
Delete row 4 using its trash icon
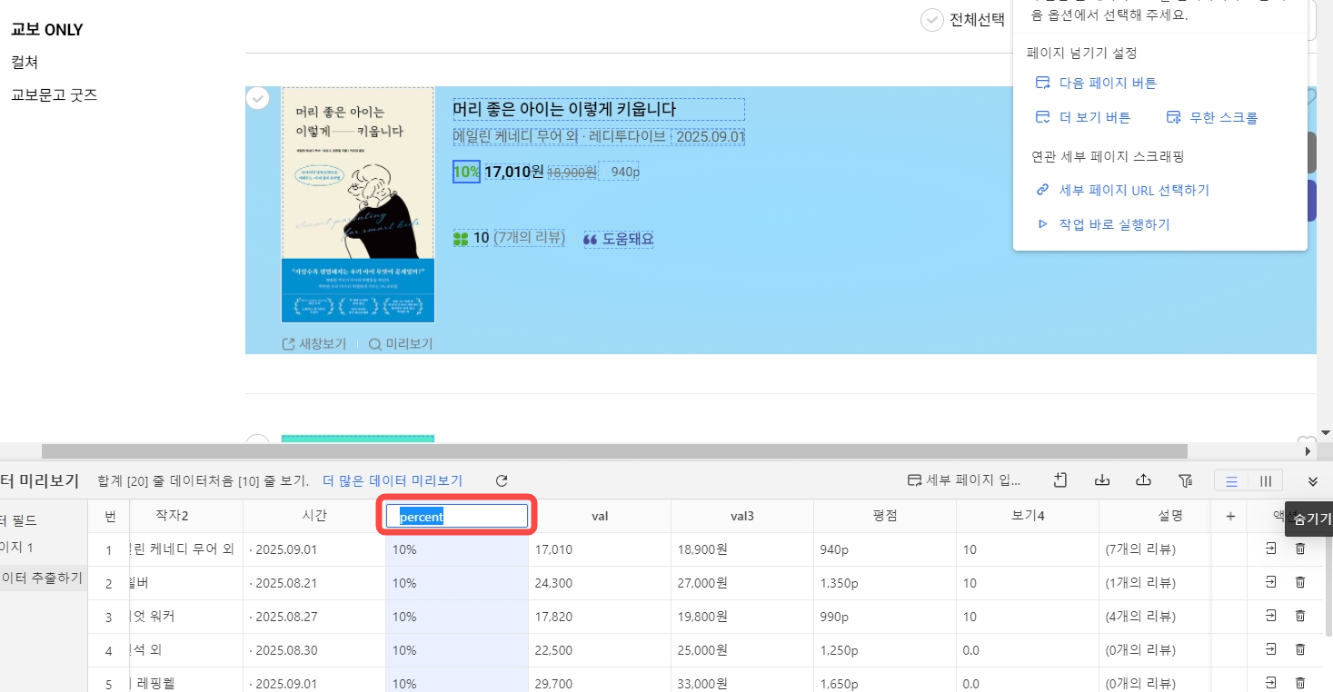coord(1300,649)
